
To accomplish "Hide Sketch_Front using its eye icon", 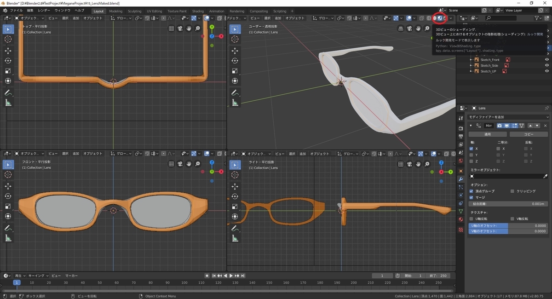I will pyautogui.click(x=547, y=60).
